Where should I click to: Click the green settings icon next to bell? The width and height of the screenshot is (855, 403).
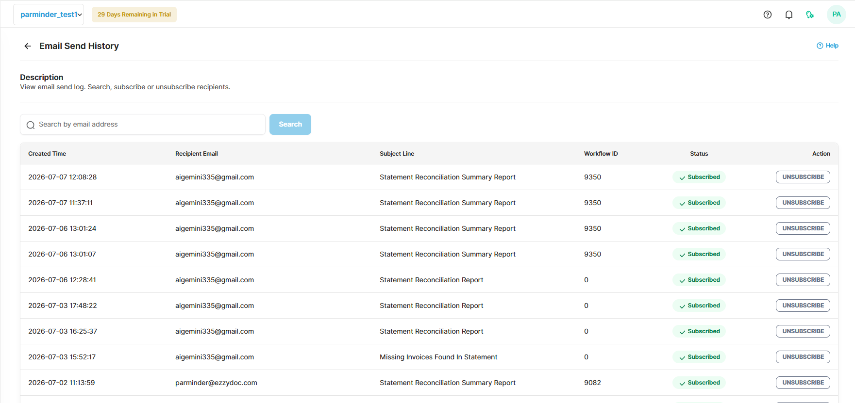coord(810,15)
